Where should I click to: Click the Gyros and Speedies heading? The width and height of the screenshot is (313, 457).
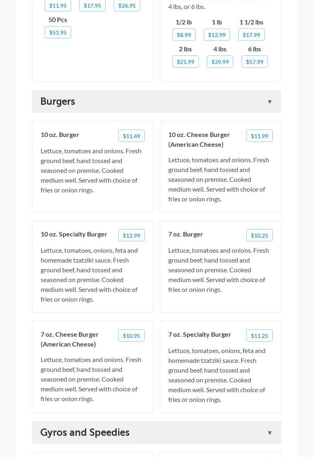click(85, 433)
